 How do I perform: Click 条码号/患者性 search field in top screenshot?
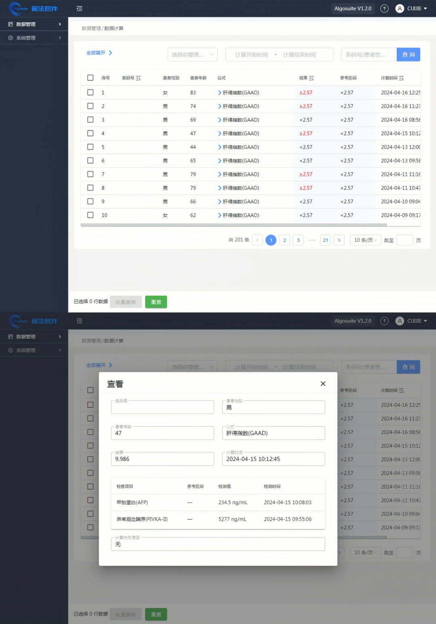pyautogui.click(x=369, y=54)
